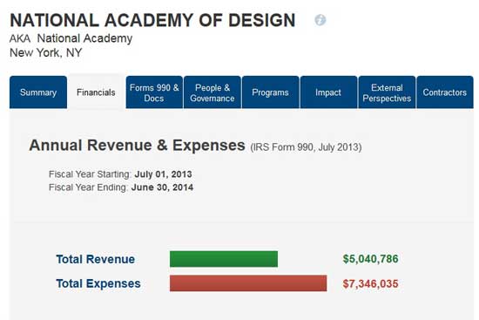Click the IRS Form 990, July 2013 note
The height and width of the screenshot is (320, 479).
click(306, 147)
